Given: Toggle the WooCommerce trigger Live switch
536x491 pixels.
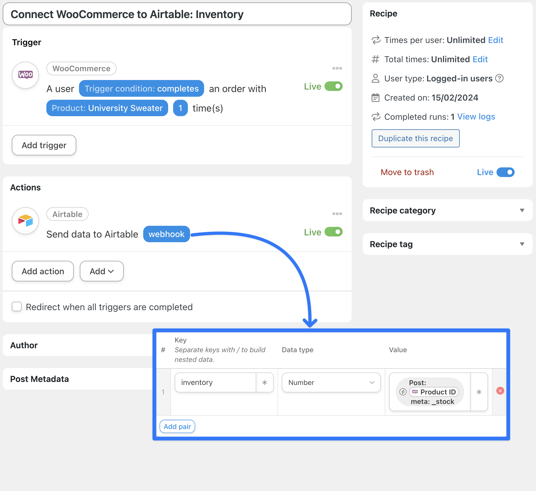Looking at the screenshot, I should [x=334, y=86].
